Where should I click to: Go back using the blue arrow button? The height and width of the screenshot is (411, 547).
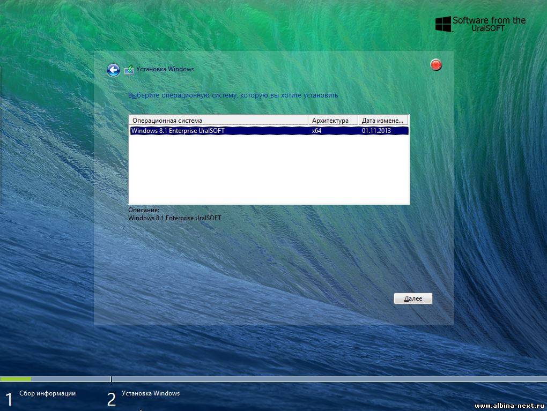pos(113,70)
